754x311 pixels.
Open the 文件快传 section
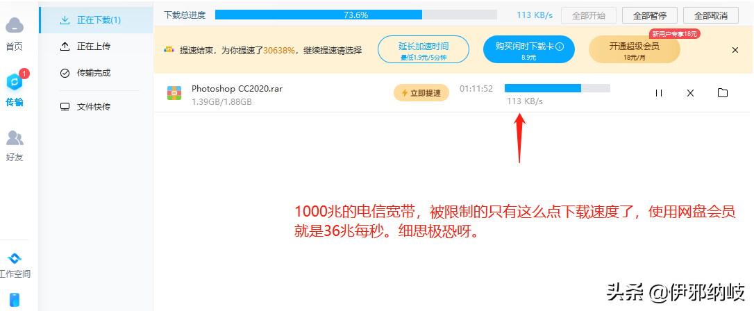pos(97,107)
